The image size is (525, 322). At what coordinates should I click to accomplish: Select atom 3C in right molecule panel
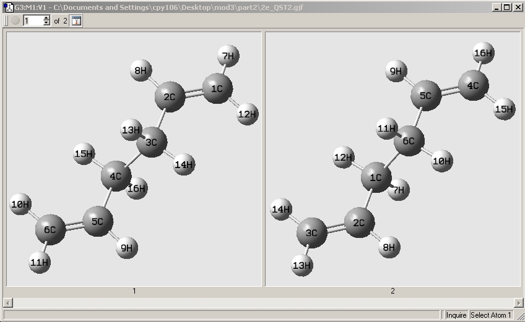click(312, 232)
